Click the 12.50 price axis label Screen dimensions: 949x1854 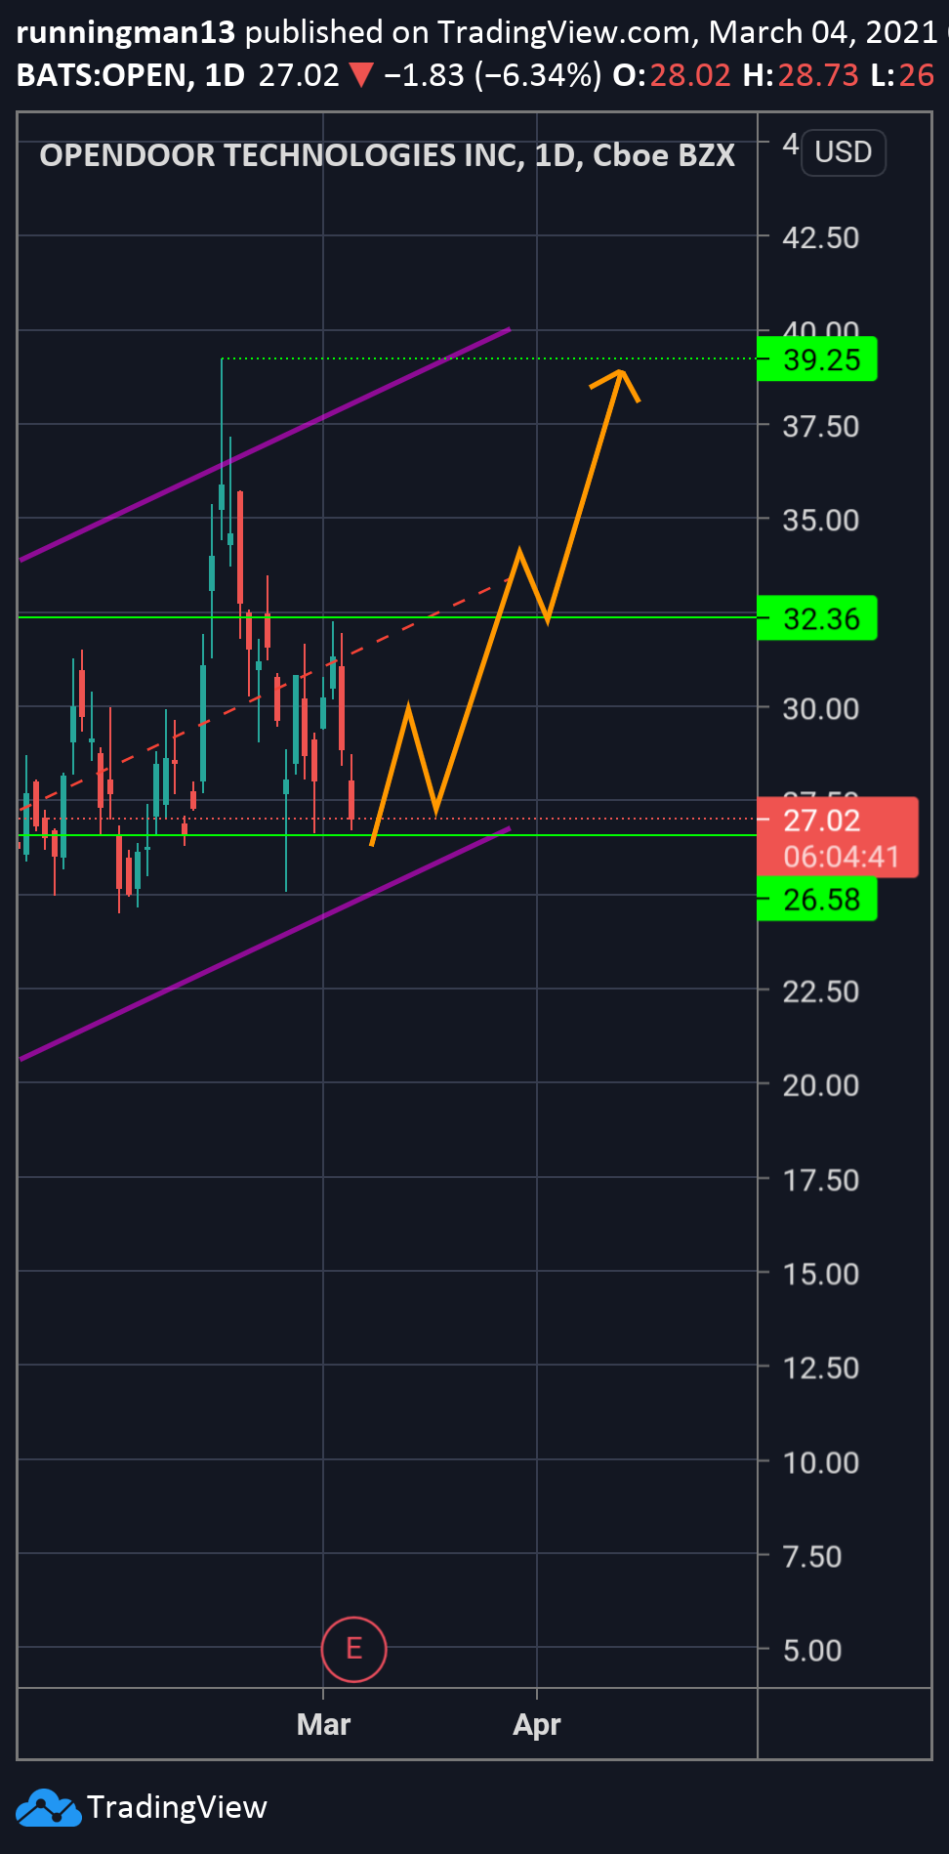click(821, 1368)
